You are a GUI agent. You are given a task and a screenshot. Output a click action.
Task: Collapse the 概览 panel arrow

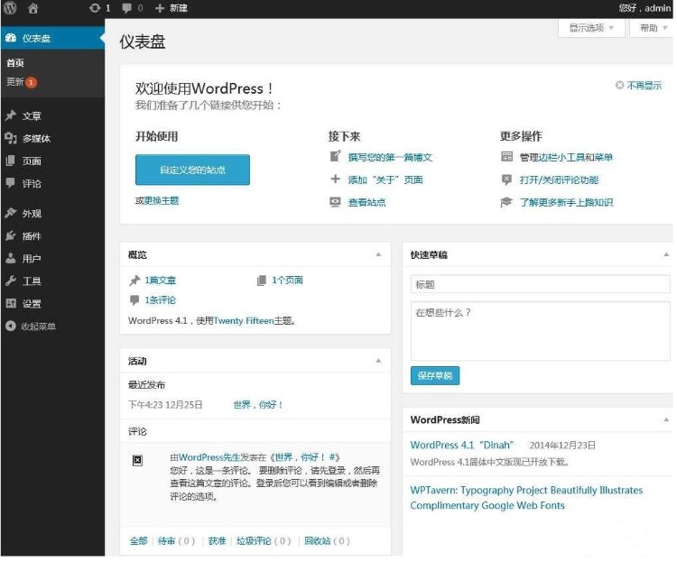[x=378, y=254]
